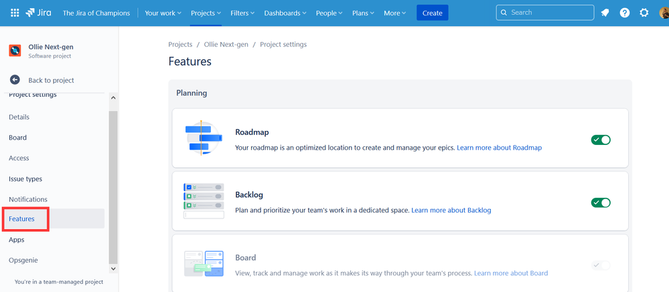Screen dimensions: 669x292
Task: Click the Roadmap heading text
Action: click(252, 132)
